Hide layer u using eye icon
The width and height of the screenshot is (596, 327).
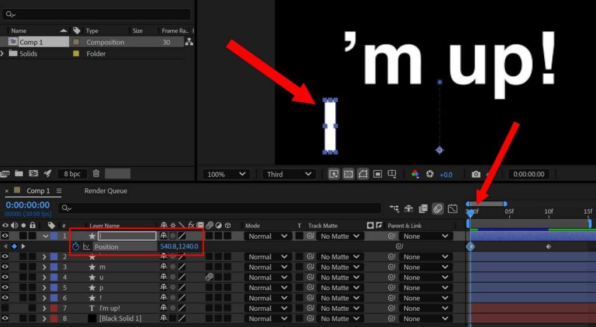click(5, 277)
